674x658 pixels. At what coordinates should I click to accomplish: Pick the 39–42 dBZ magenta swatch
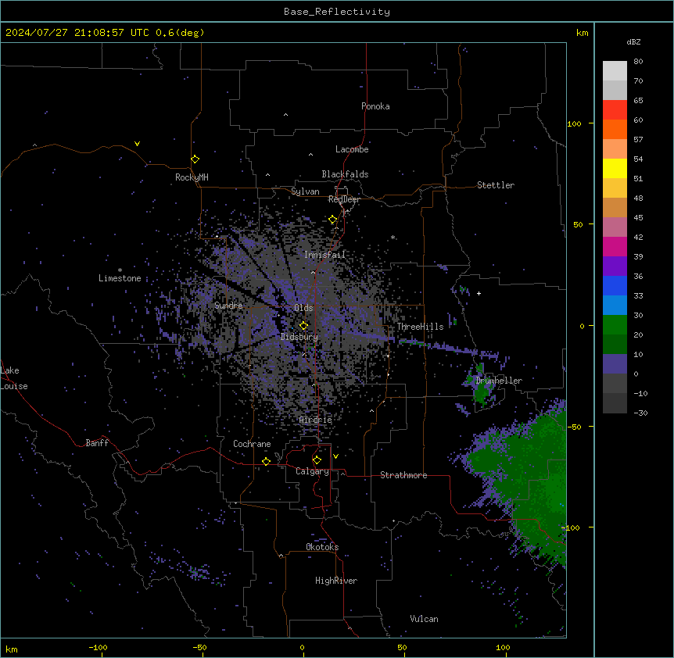pyautogui.click(x=615, y=246)
